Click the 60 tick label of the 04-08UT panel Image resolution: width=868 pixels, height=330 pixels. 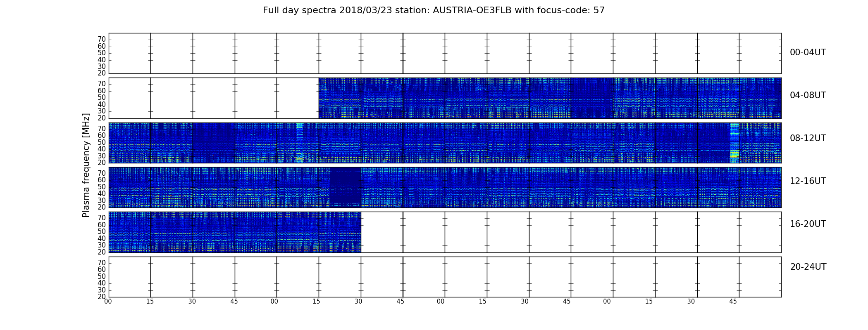(x=102, y=91)
